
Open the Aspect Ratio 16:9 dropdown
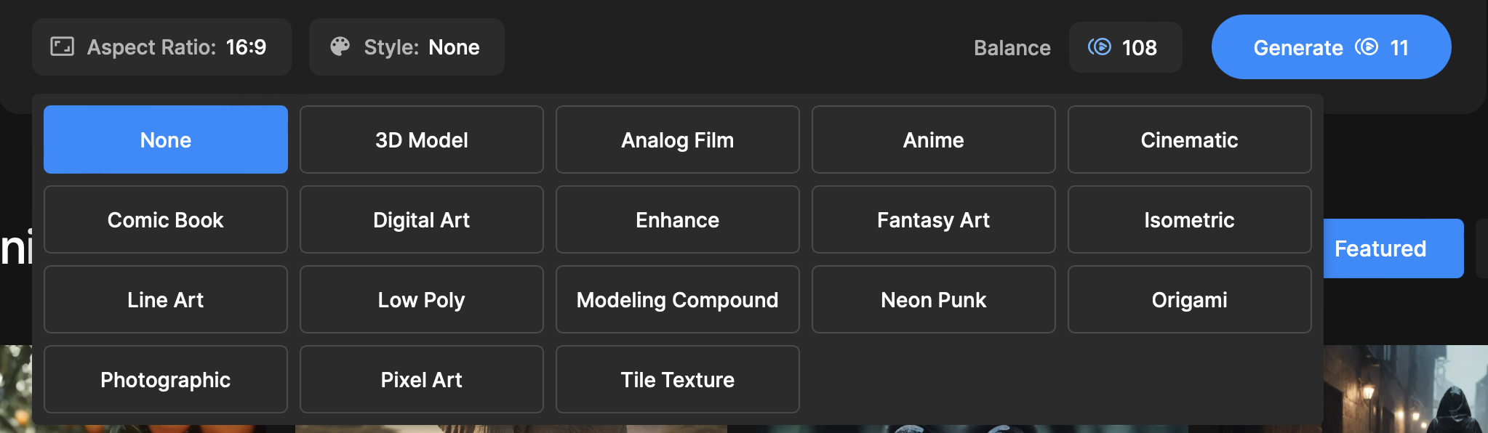(x=161, y=47)
